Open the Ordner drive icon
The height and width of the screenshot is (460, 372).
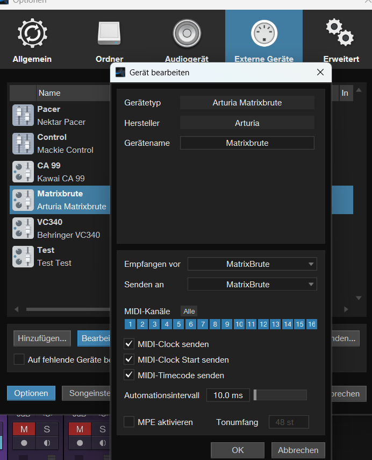109,33
